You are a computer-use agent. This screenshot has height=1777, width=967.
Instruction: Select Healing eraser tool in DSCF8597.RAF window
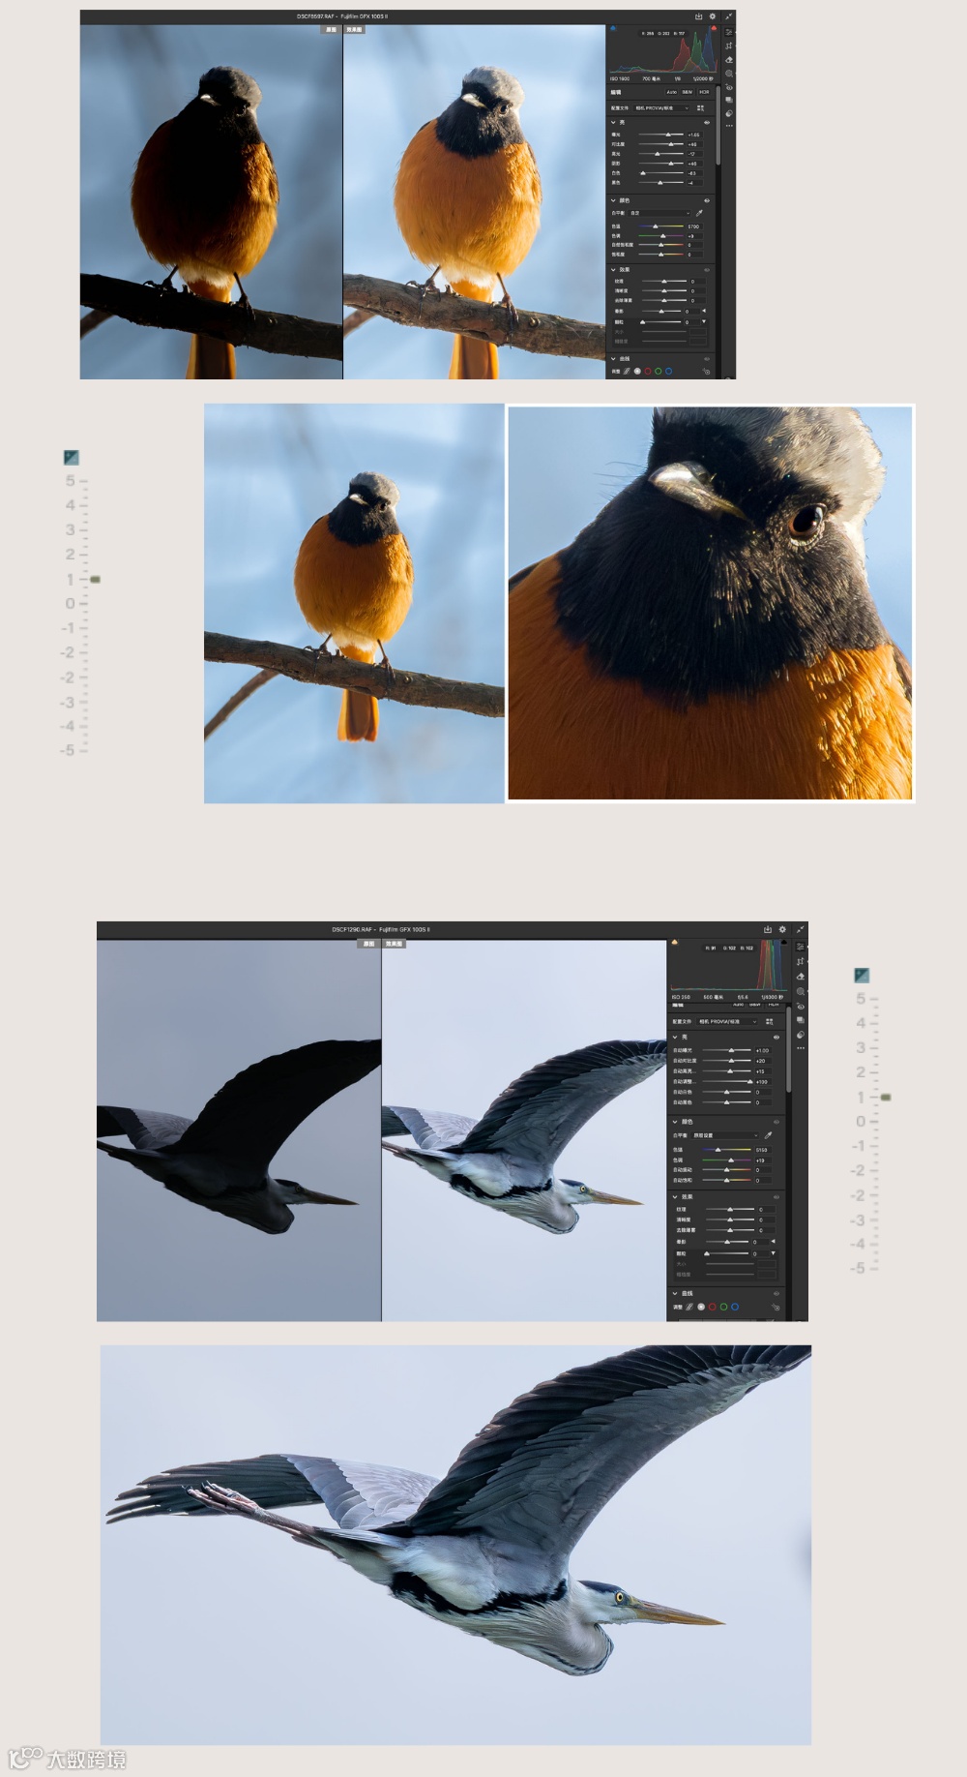(x=729, y=60)
